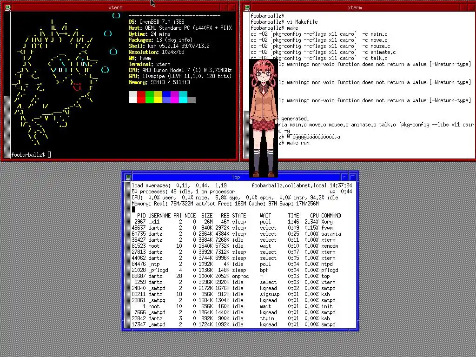Click the yellow color block in neofetch palette
Screen dimensions: 476x357
click(158, 98)
